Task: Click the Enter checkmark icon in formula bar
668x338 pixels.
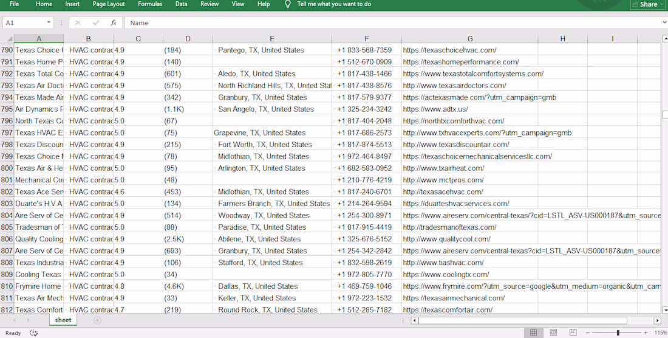Action: point(96,23)
